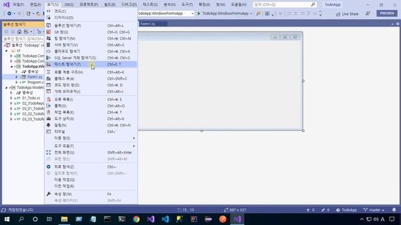Select the 02_ITodoRepo file in the tree
Image resolution: width=401 pixels, height=225 pixels.
coord(33,103)
